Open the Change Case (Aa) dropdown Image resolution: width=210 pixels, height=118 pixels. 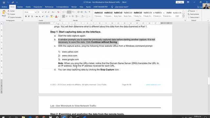53,12
